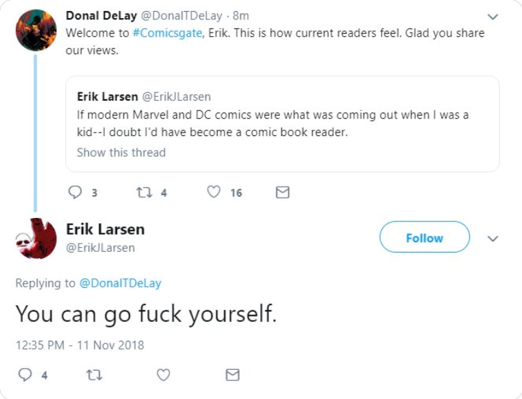Screen dimensions: 522x399
Task: Open the quoted Erik Larsen tweet card
Action: click(282, 124)
